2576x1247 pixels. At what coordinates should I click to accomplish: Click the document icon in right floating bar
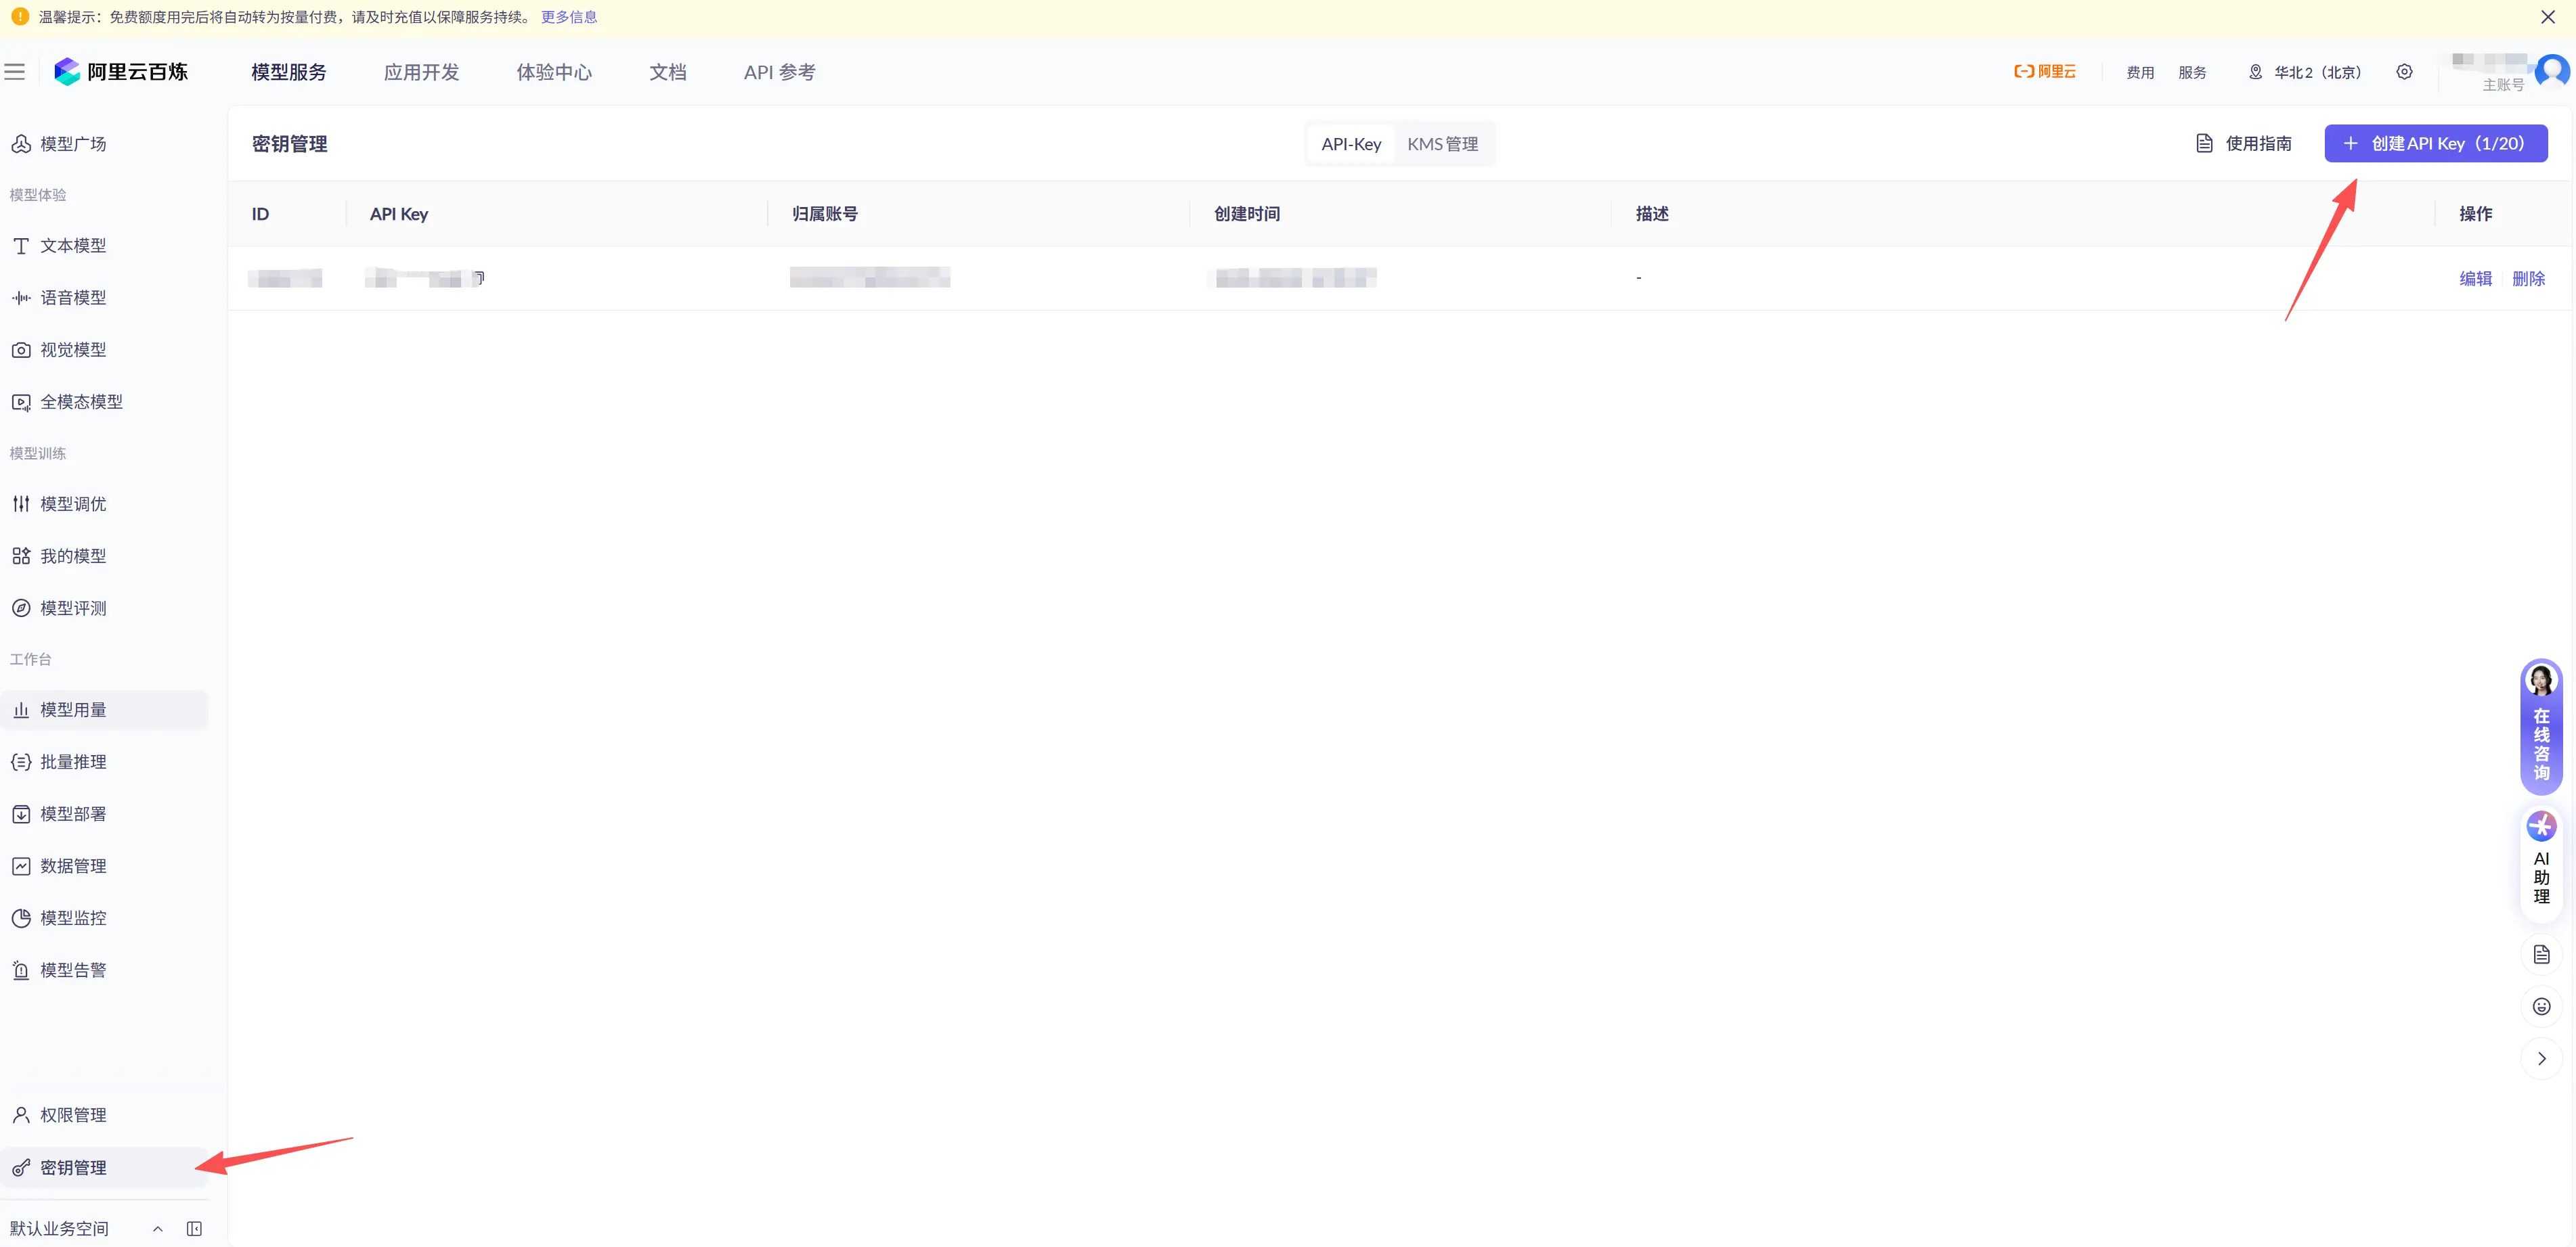pyautogui.click(x=2541, y=954)
